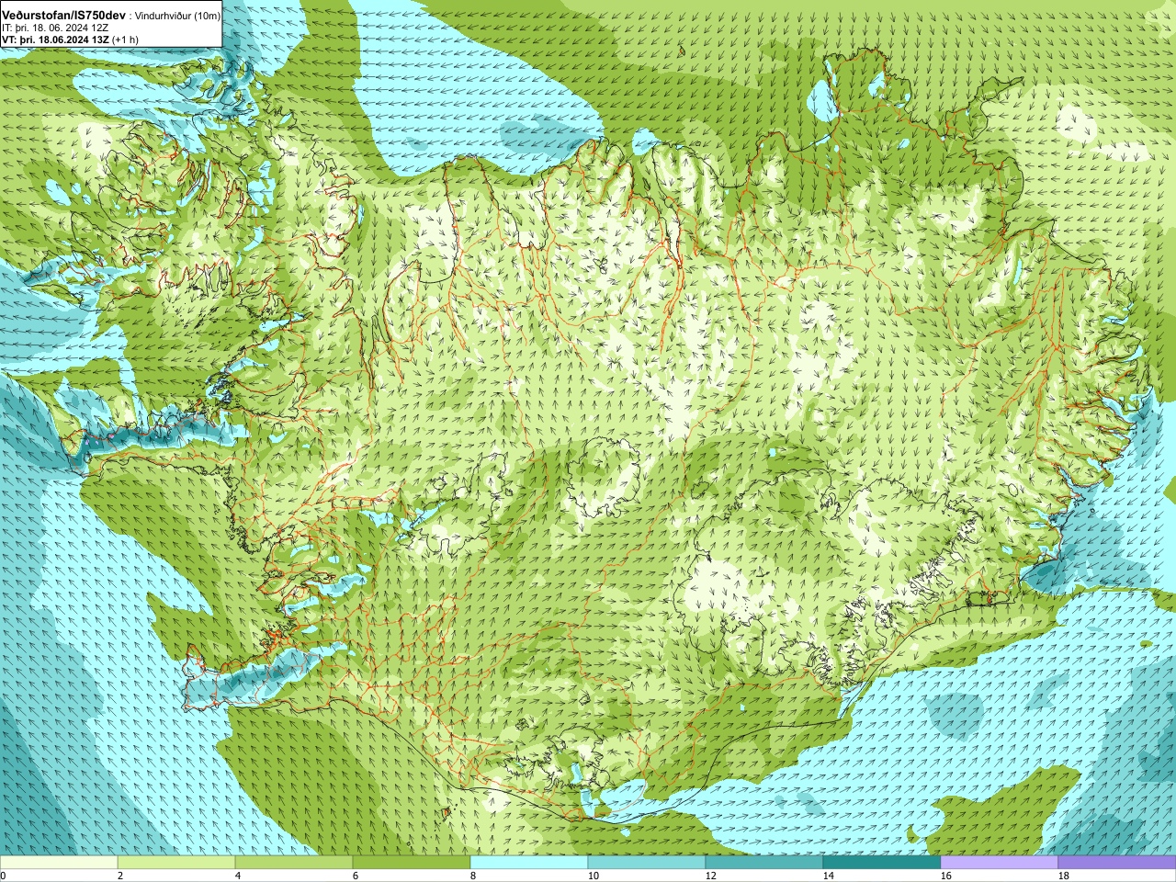Click the legend tick label 18
1176x882 pixels.
(x=1063, y=876)
